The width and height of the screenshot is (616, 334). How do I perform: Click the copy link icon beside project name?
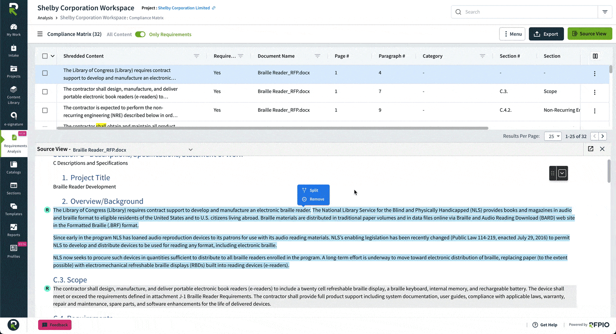[x=214, y=8]
